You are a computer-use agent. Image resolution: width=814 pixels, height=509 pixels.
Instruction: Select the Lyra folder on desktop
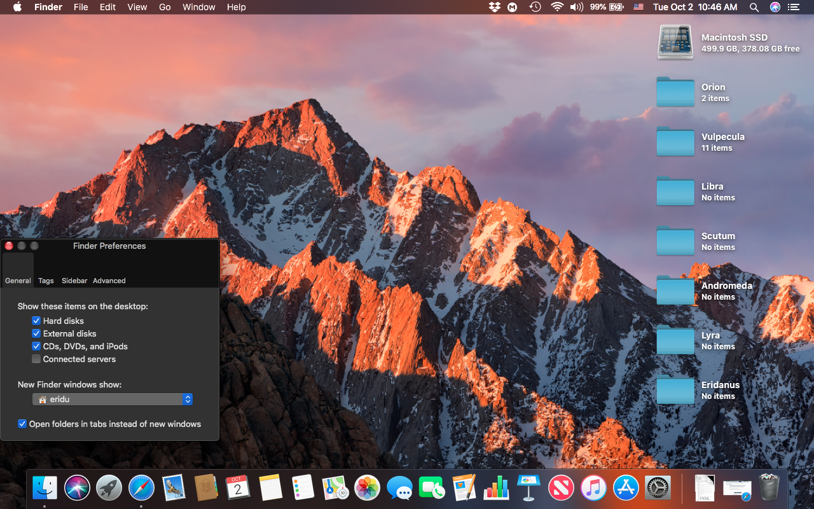pos(675,340)
